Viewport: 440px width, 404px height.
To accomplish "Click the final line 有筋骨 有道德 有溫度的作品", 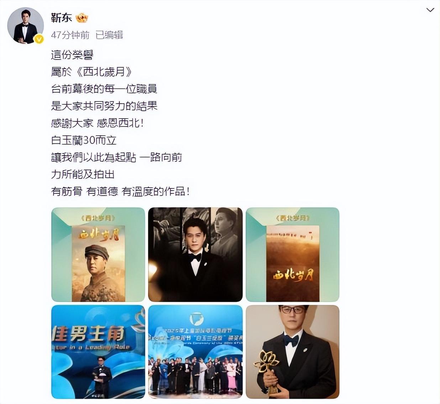I will coord(120,191).
